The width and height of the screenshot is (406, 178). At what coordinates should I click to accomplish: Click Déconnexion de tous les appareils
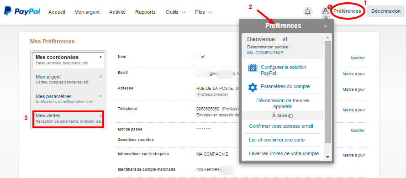283,103
